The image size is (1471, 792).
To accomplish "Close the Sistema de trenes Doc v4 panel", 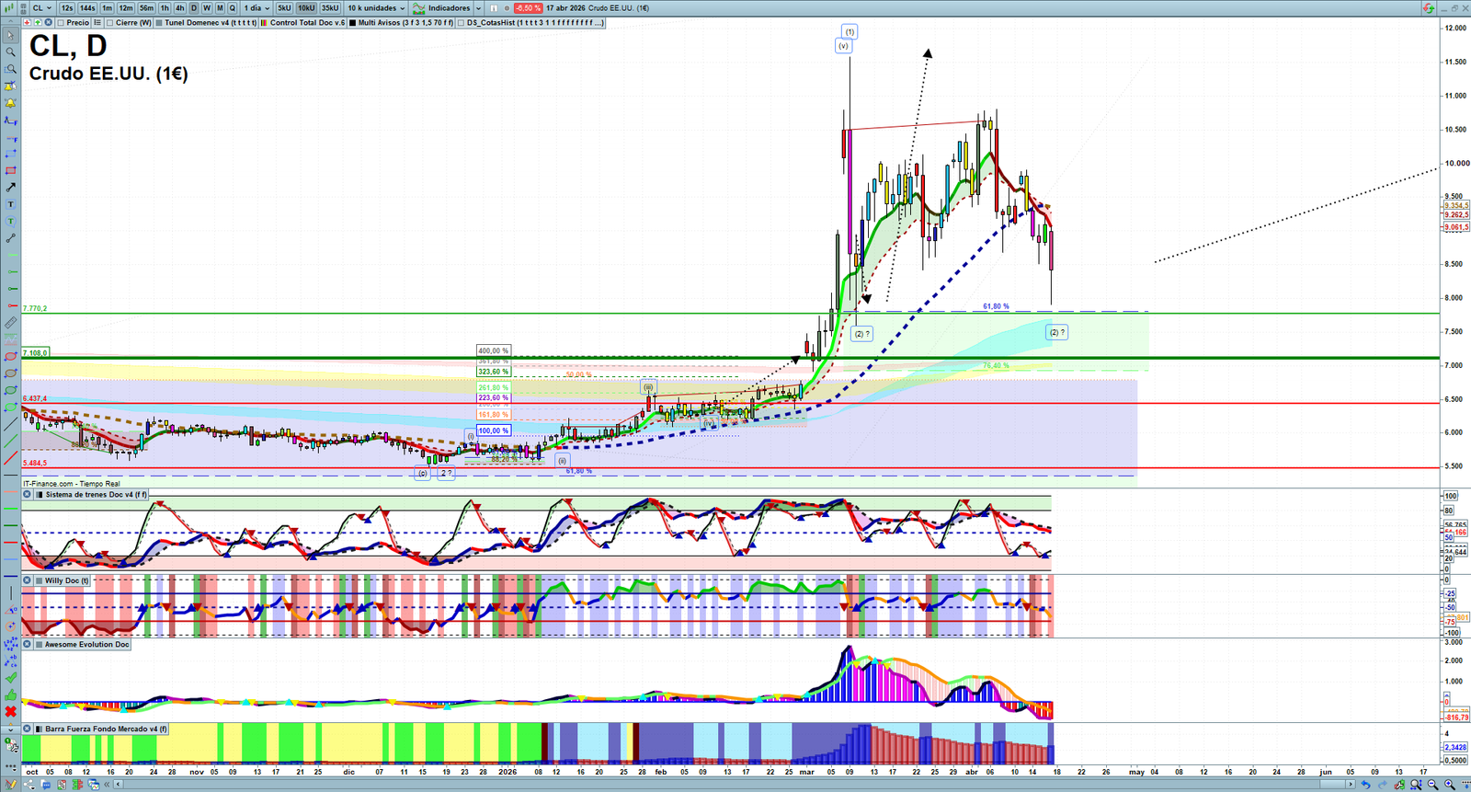I will (x=28, y=495).
